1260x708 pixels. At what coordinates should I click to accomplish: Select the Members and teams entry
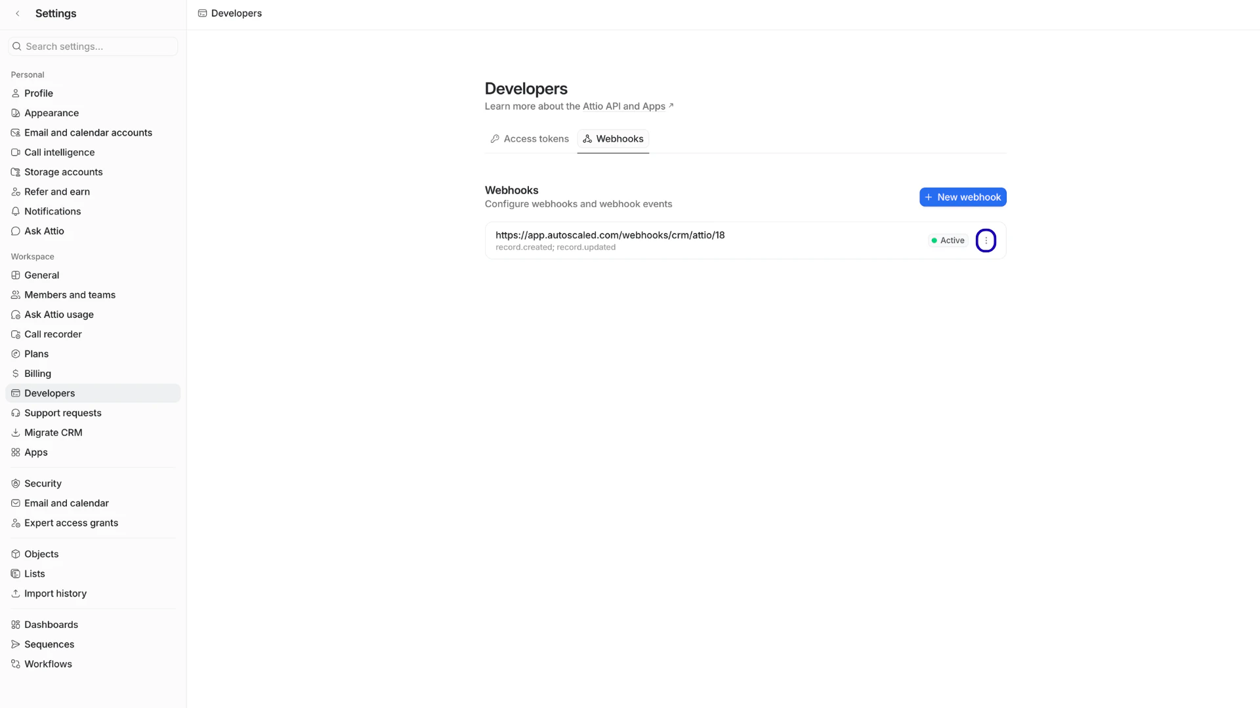tap(70, 295)
